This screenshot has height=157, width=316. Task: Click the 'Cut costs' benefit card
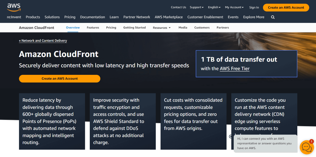tap(193, 121)
